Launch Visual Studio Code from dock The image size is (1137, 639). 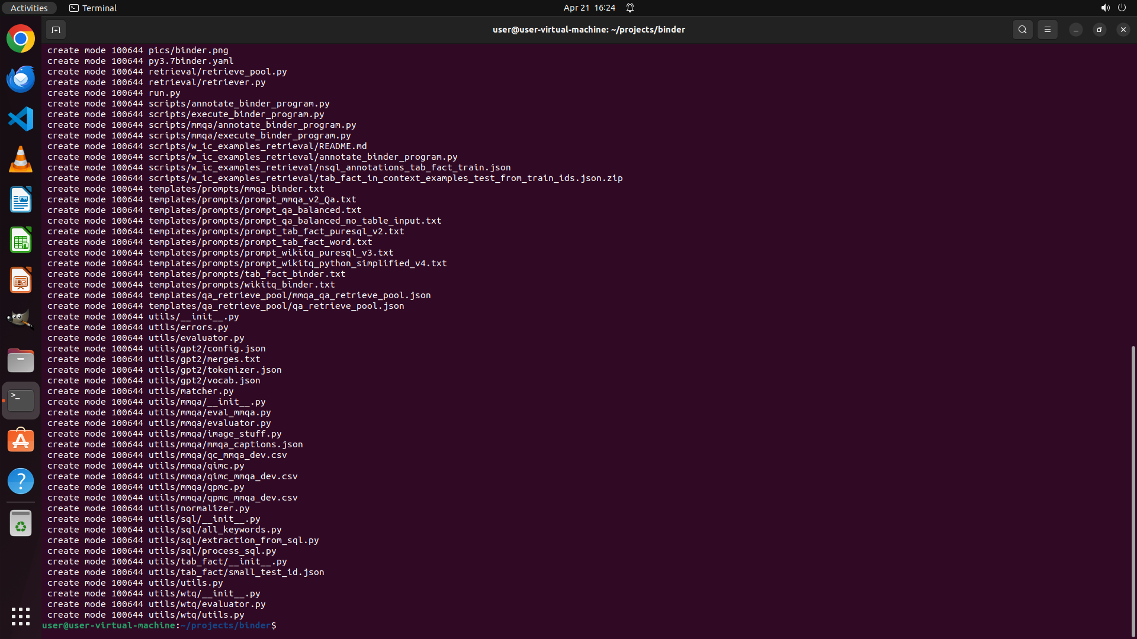21,119
